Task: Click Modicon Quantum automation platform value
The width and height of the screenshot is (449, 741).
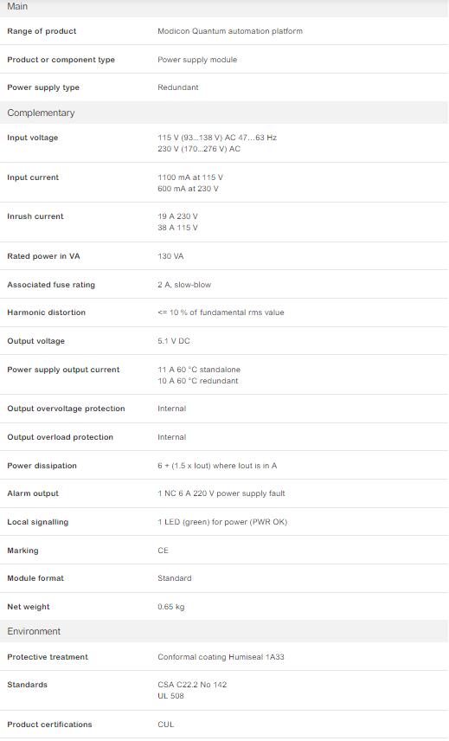Action: coord(230,31)
